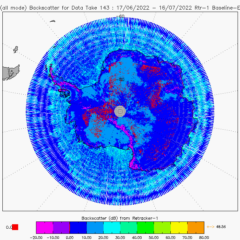Click the 30.00 colorbar tick label
240x240 pixels.
pyautogui.click(x=120, y=238)
